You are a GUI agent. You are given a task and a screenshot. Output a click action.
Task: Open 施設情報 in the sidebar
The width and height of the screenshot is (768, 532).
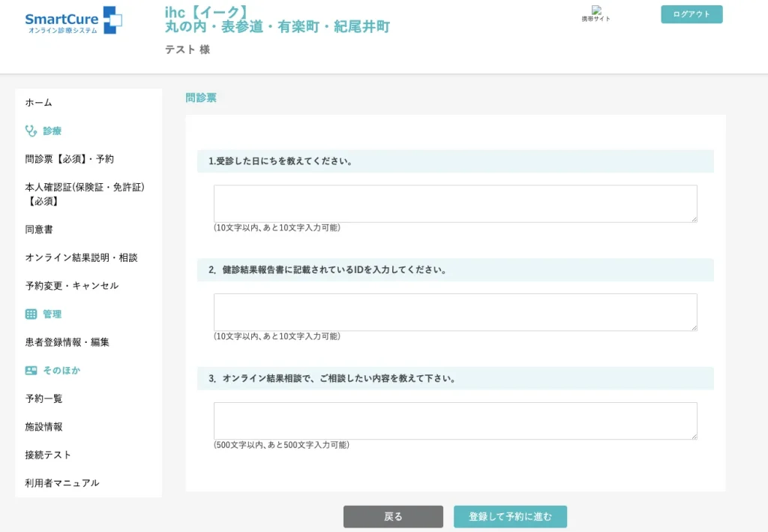(43, 426)
